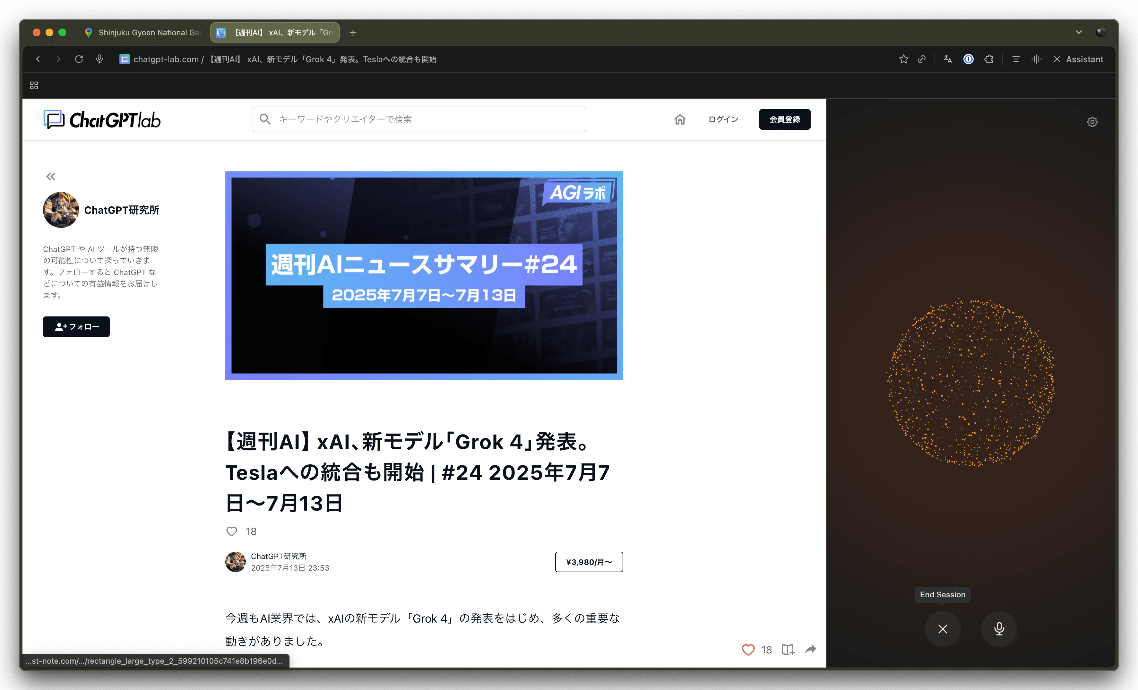Click the share arrow icon below article
Image resolution: width=1138 pixels, height=690 pixels.
(x=811, y=649)
